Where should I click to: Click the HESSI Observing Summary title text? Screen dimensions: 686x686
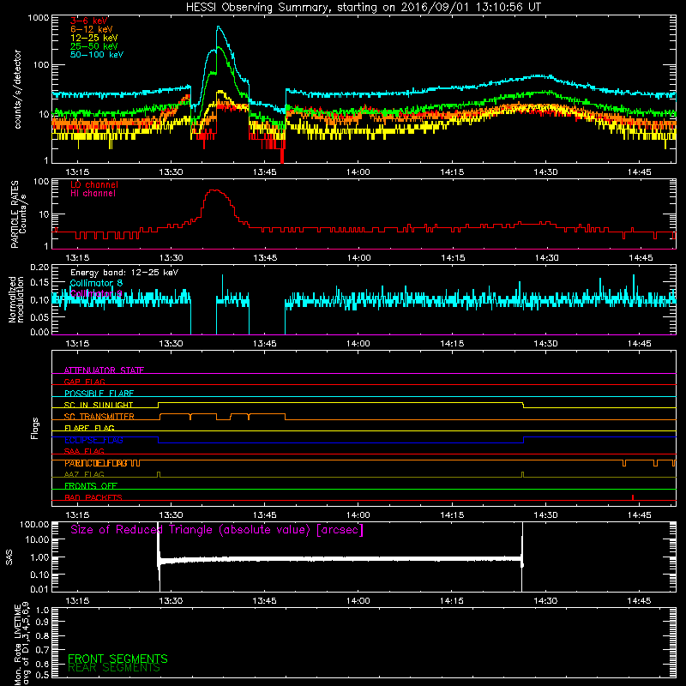[x=363, y=8]
